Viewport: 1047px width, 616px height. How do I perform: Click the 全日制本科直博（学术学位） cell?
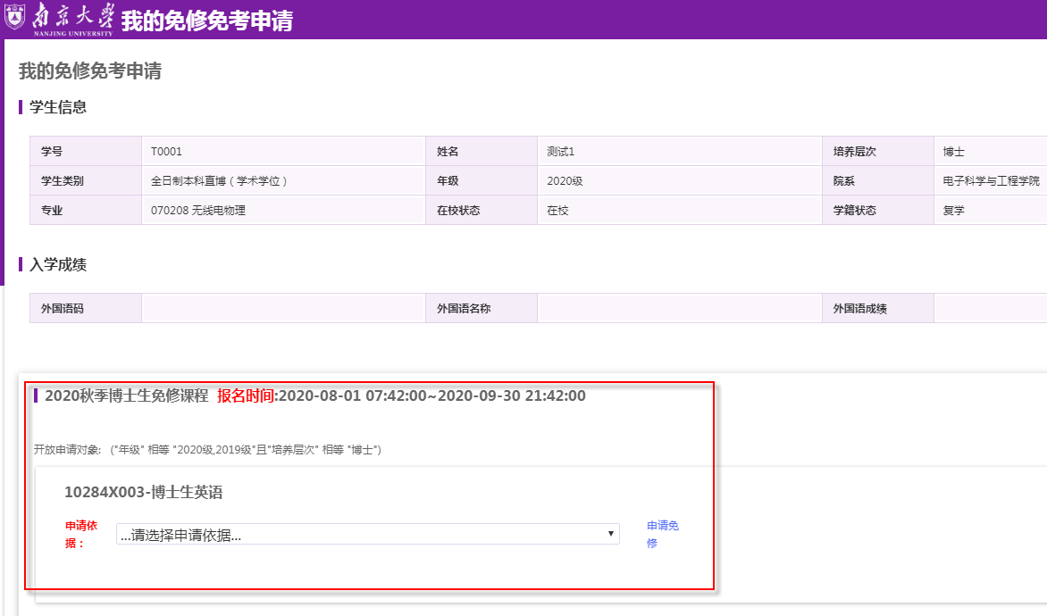tap(220, 181)
